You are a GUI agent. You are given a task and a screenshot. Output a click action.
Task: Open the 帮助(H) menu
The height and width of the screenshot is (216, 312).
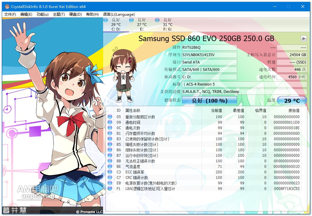tap(92, 14)
